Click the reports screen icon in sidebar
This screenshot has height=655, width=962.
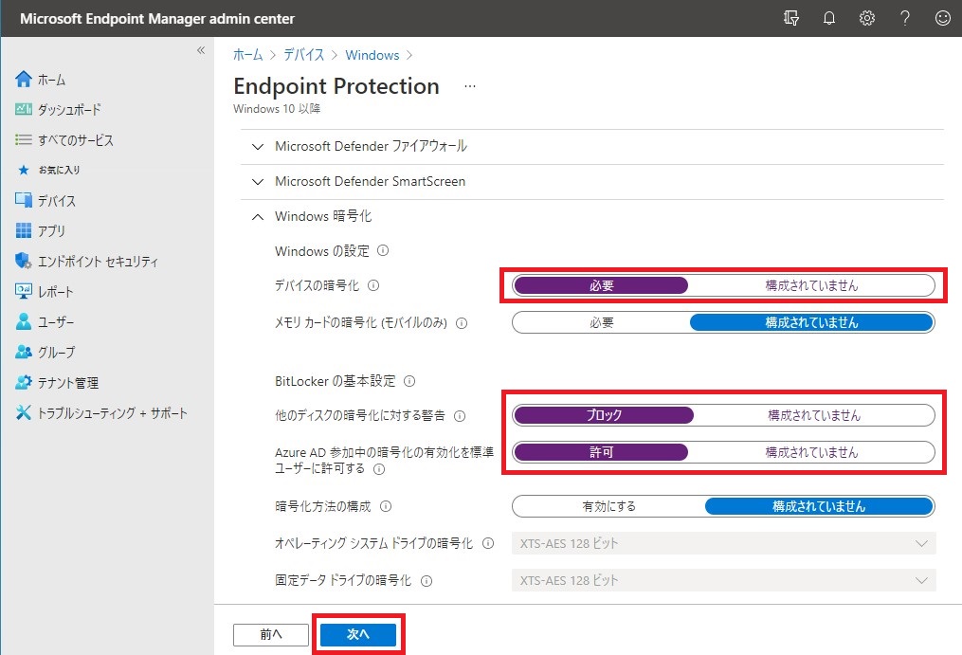24,291
